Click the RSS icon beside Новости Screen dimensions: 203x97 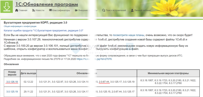click(x=33, y=10)
